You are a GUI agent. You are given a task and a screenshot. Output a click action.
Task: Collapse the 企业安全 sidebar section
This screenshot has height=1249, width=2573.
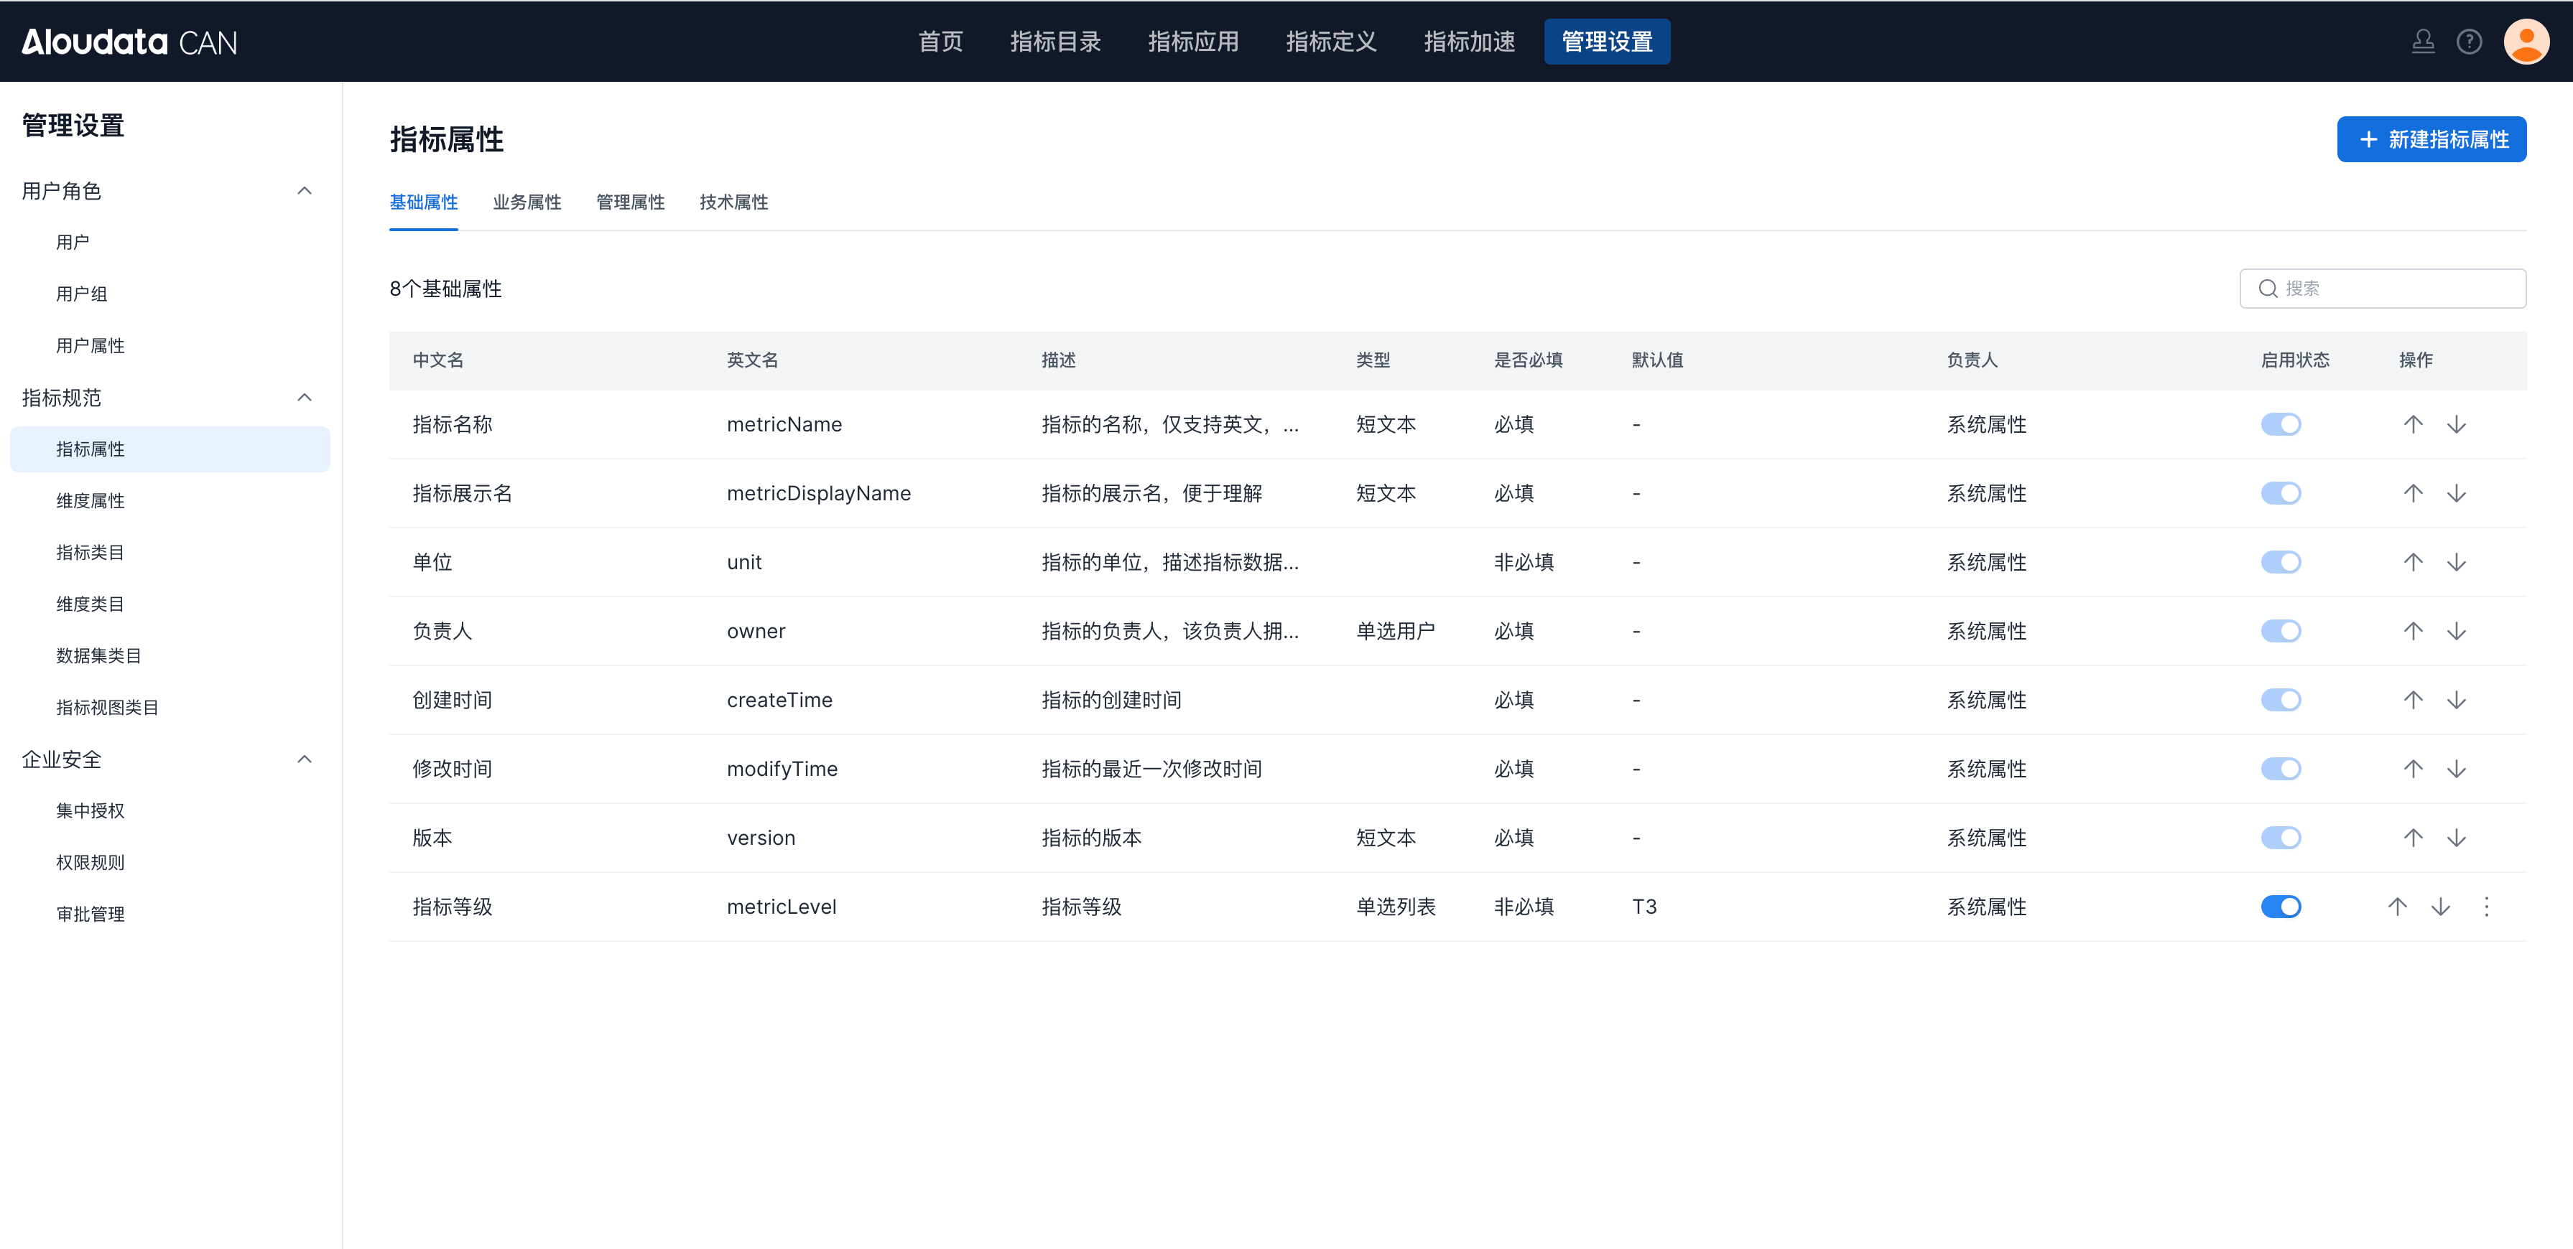tap(305, 759)
